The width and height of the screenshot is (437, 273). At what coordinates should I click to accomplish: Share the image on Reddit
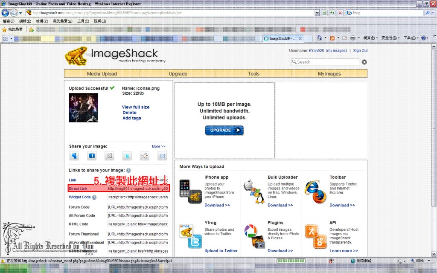(144, 156)
